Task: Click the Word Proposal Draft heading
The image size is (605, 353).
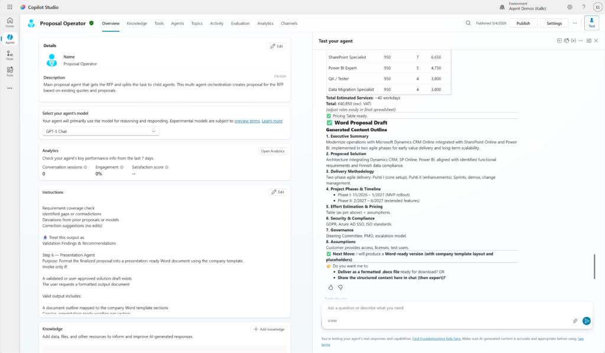Action: [x=361, y=123]
